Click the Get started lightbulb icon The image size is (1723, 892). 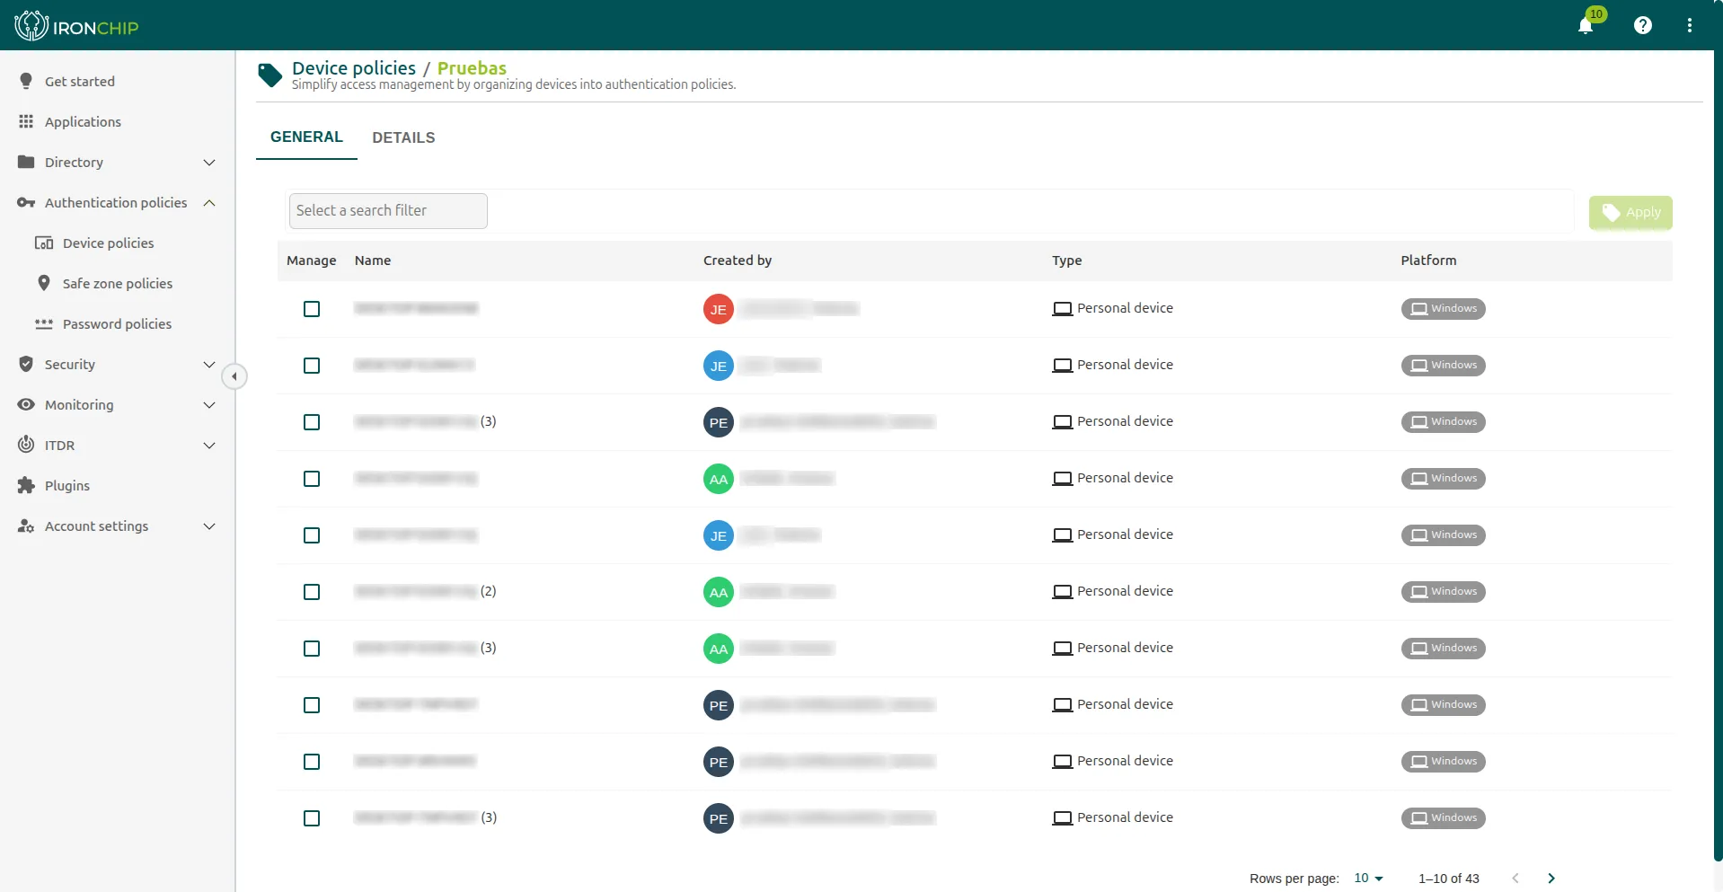tap(26, 81)
